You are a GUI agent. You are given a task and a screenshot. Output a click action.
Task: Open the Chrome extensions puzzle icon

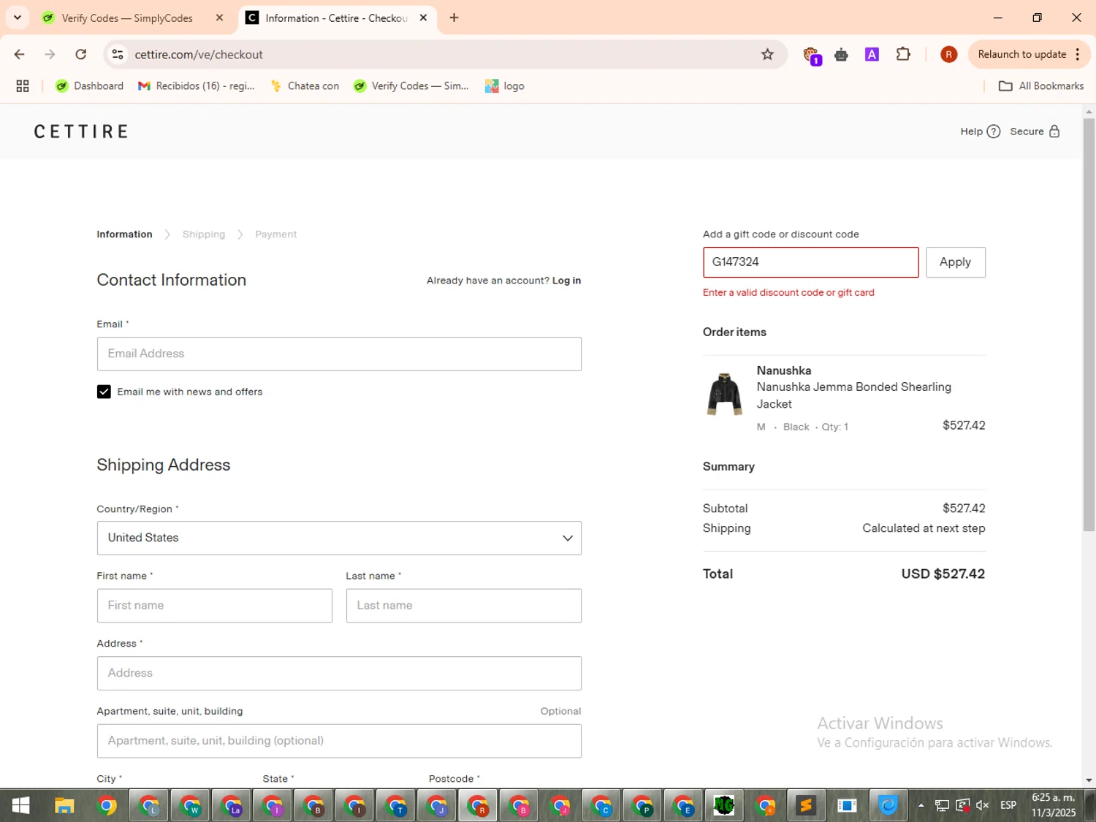click(903, 55)
